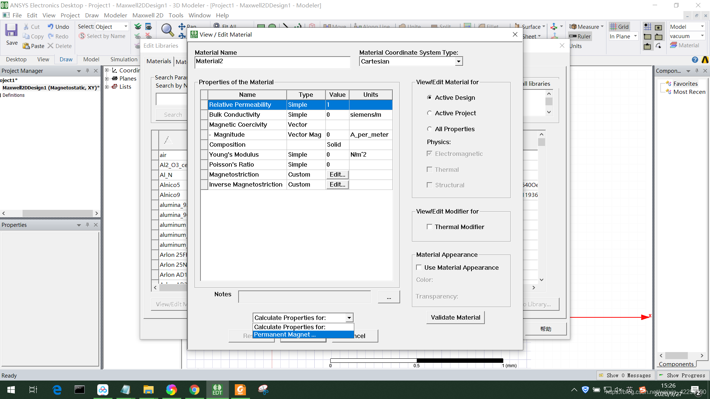Open Material Coordinate System Type dropdown
This screenshot has width=710, height=399.
(459, 61)
